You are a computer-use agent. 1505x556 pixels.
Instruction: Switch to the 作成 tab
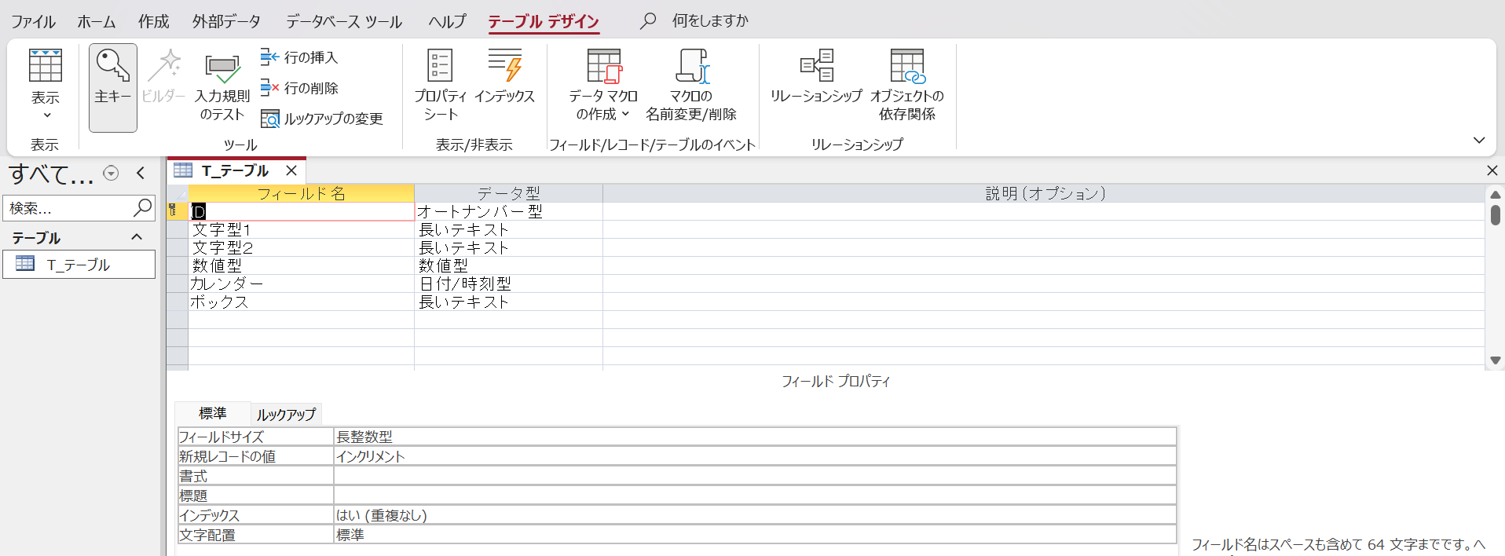154,21
